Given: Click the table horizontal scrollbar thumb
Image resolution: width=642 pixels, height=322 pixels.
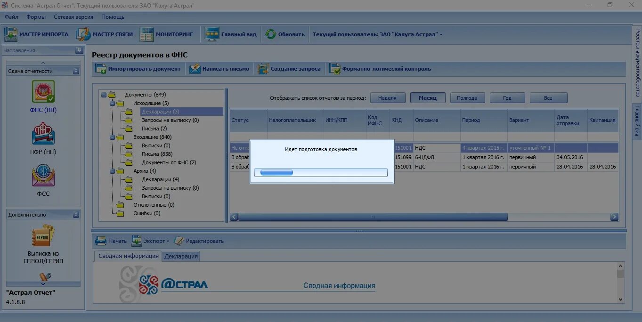Looking at the screenshot, I should [373, 217].
